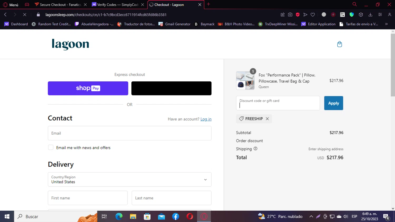Close the Verify Codes tab
This screenshot has width=395, height=222.
click(x=142, y=5)
